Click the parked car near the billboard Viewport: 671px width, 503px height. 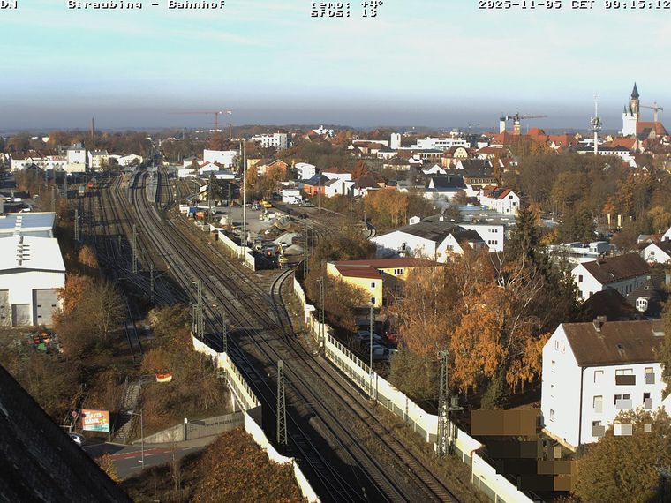coord(76,438)
